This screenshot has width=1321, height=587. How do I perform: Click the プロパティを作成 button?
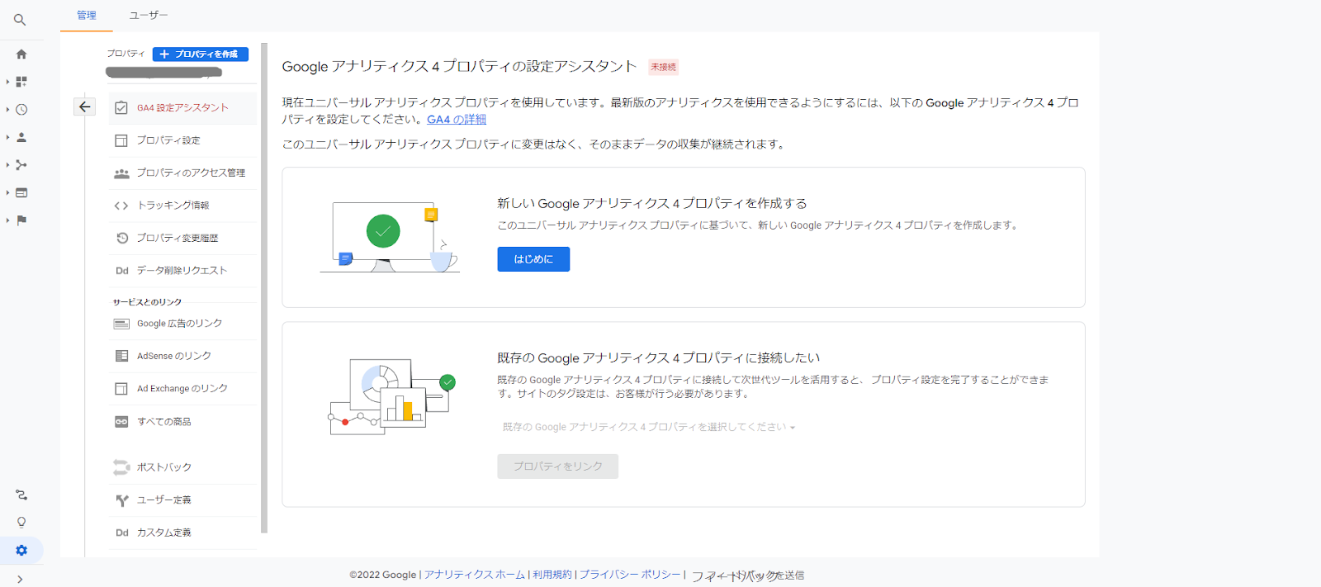pyautogui.click(x=201, y=54)
